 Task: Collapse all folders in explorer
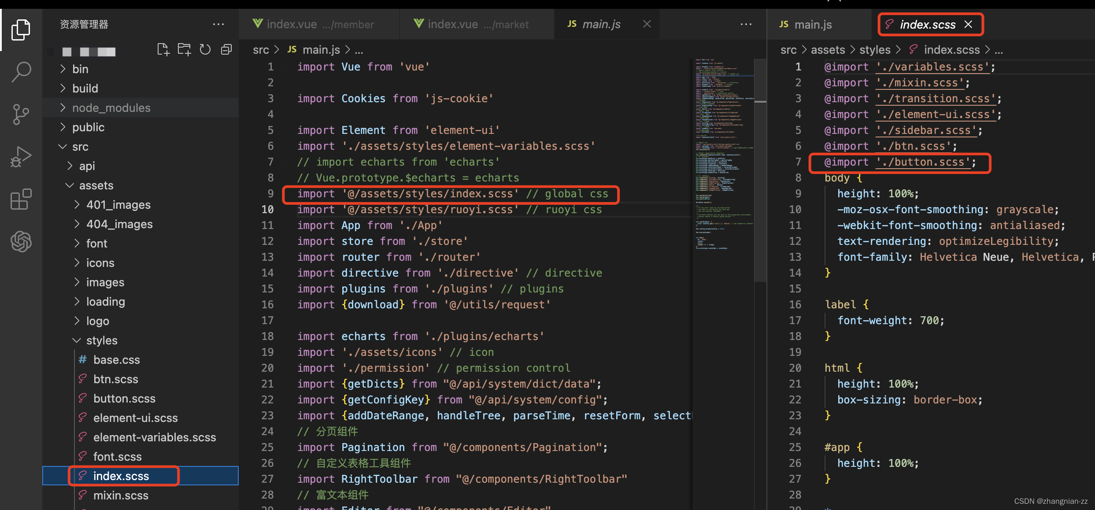[226, 49]
